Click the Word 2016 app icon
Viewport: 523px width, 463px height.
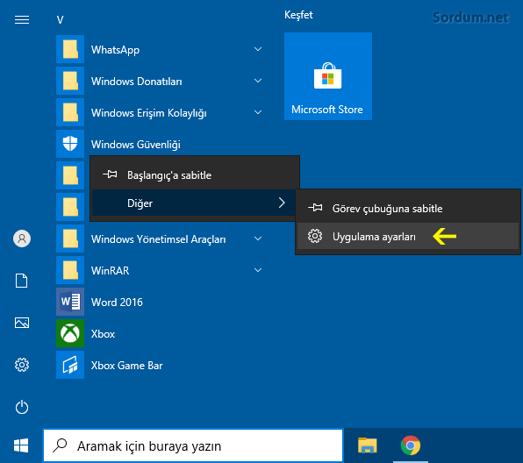click(x=70, y=302)
